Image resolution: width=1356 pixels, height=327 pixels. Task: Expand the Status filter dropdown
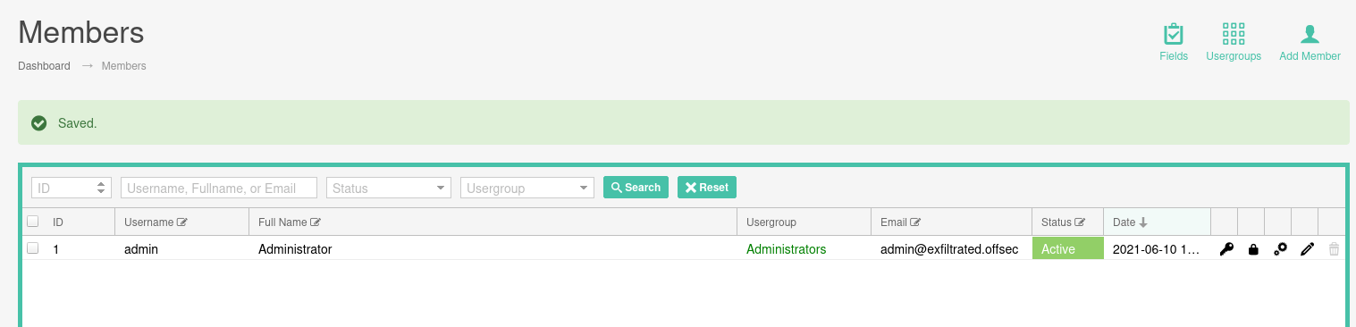(389, 188)
